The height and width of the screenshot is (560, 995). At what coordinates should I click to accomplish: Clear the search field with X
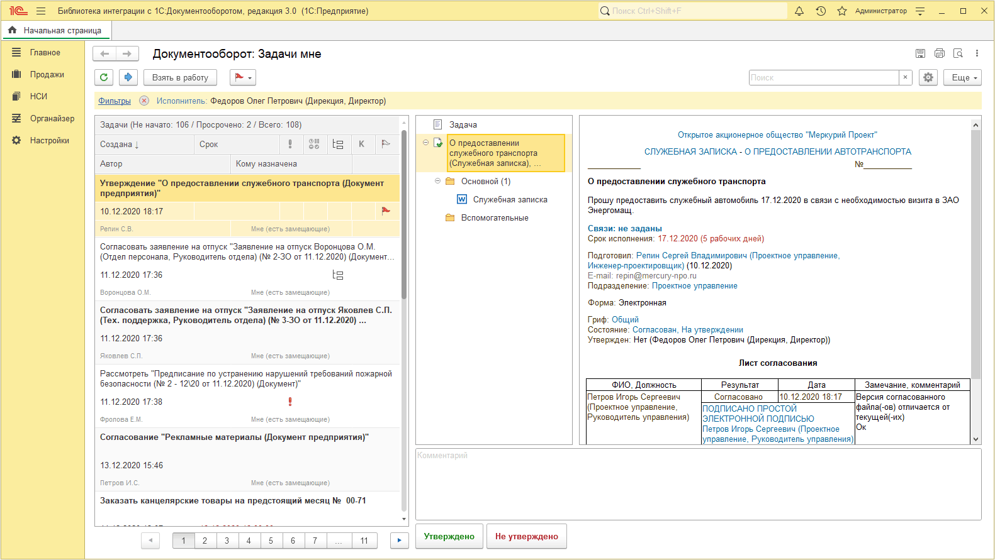[906, 77]
